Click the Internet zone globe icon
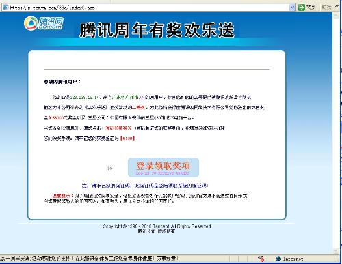 [x=278, y=259]
